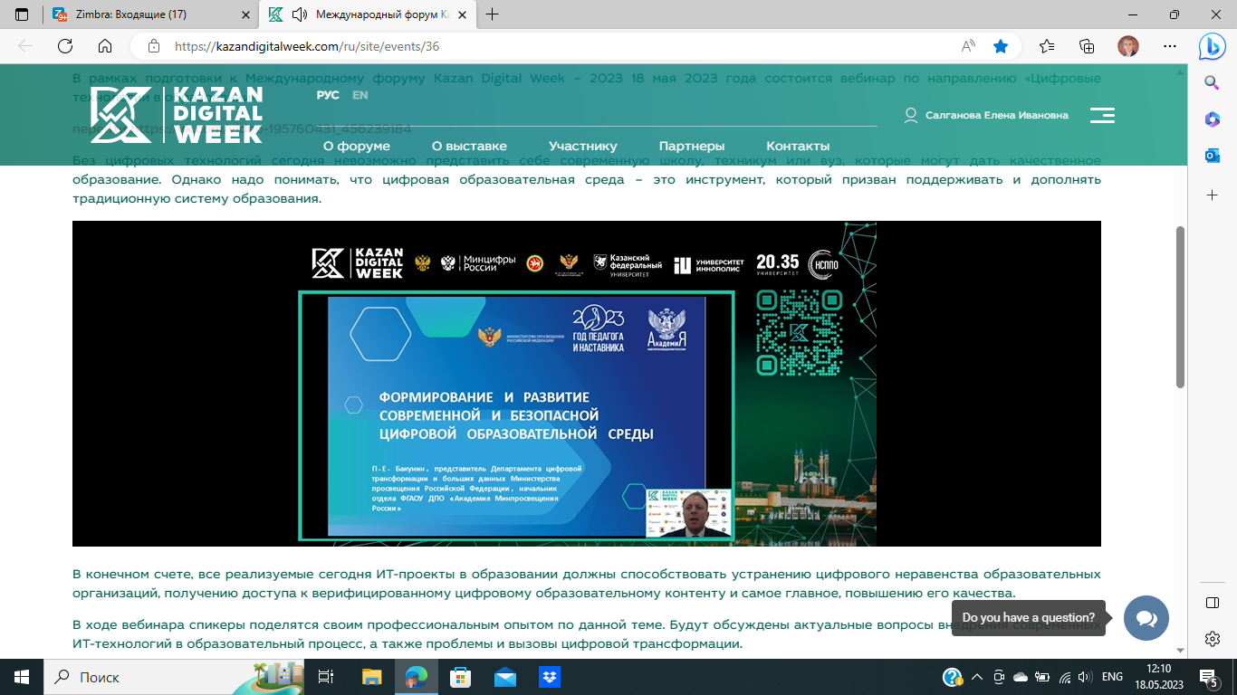The height and width of the screenshot is (695, 1237).
Task: Open the help question-mark tray icon
Action: coord(953,677)
